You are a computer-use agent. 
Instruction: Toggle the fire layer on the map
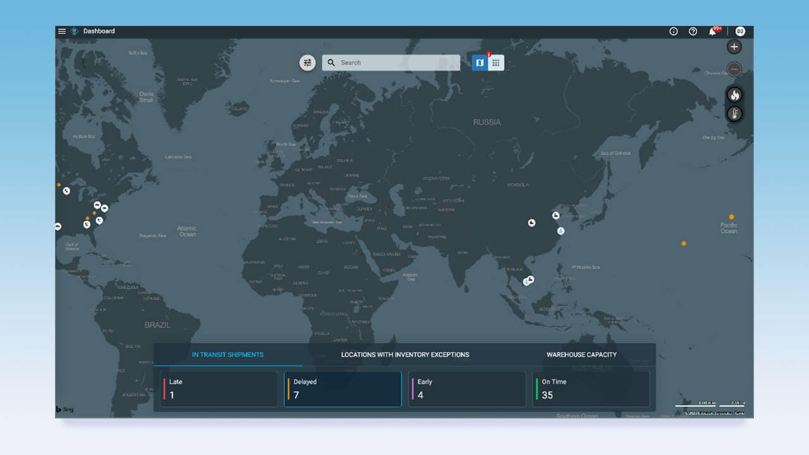click(734, 95)
